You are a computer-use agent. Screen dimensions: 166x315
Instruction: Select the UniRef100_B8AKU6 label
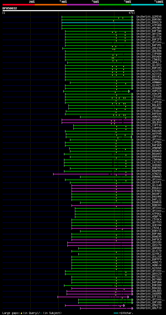coord(149,80)
